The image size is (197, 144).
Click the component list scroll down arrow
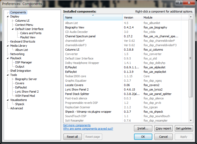tap(191, 121)
